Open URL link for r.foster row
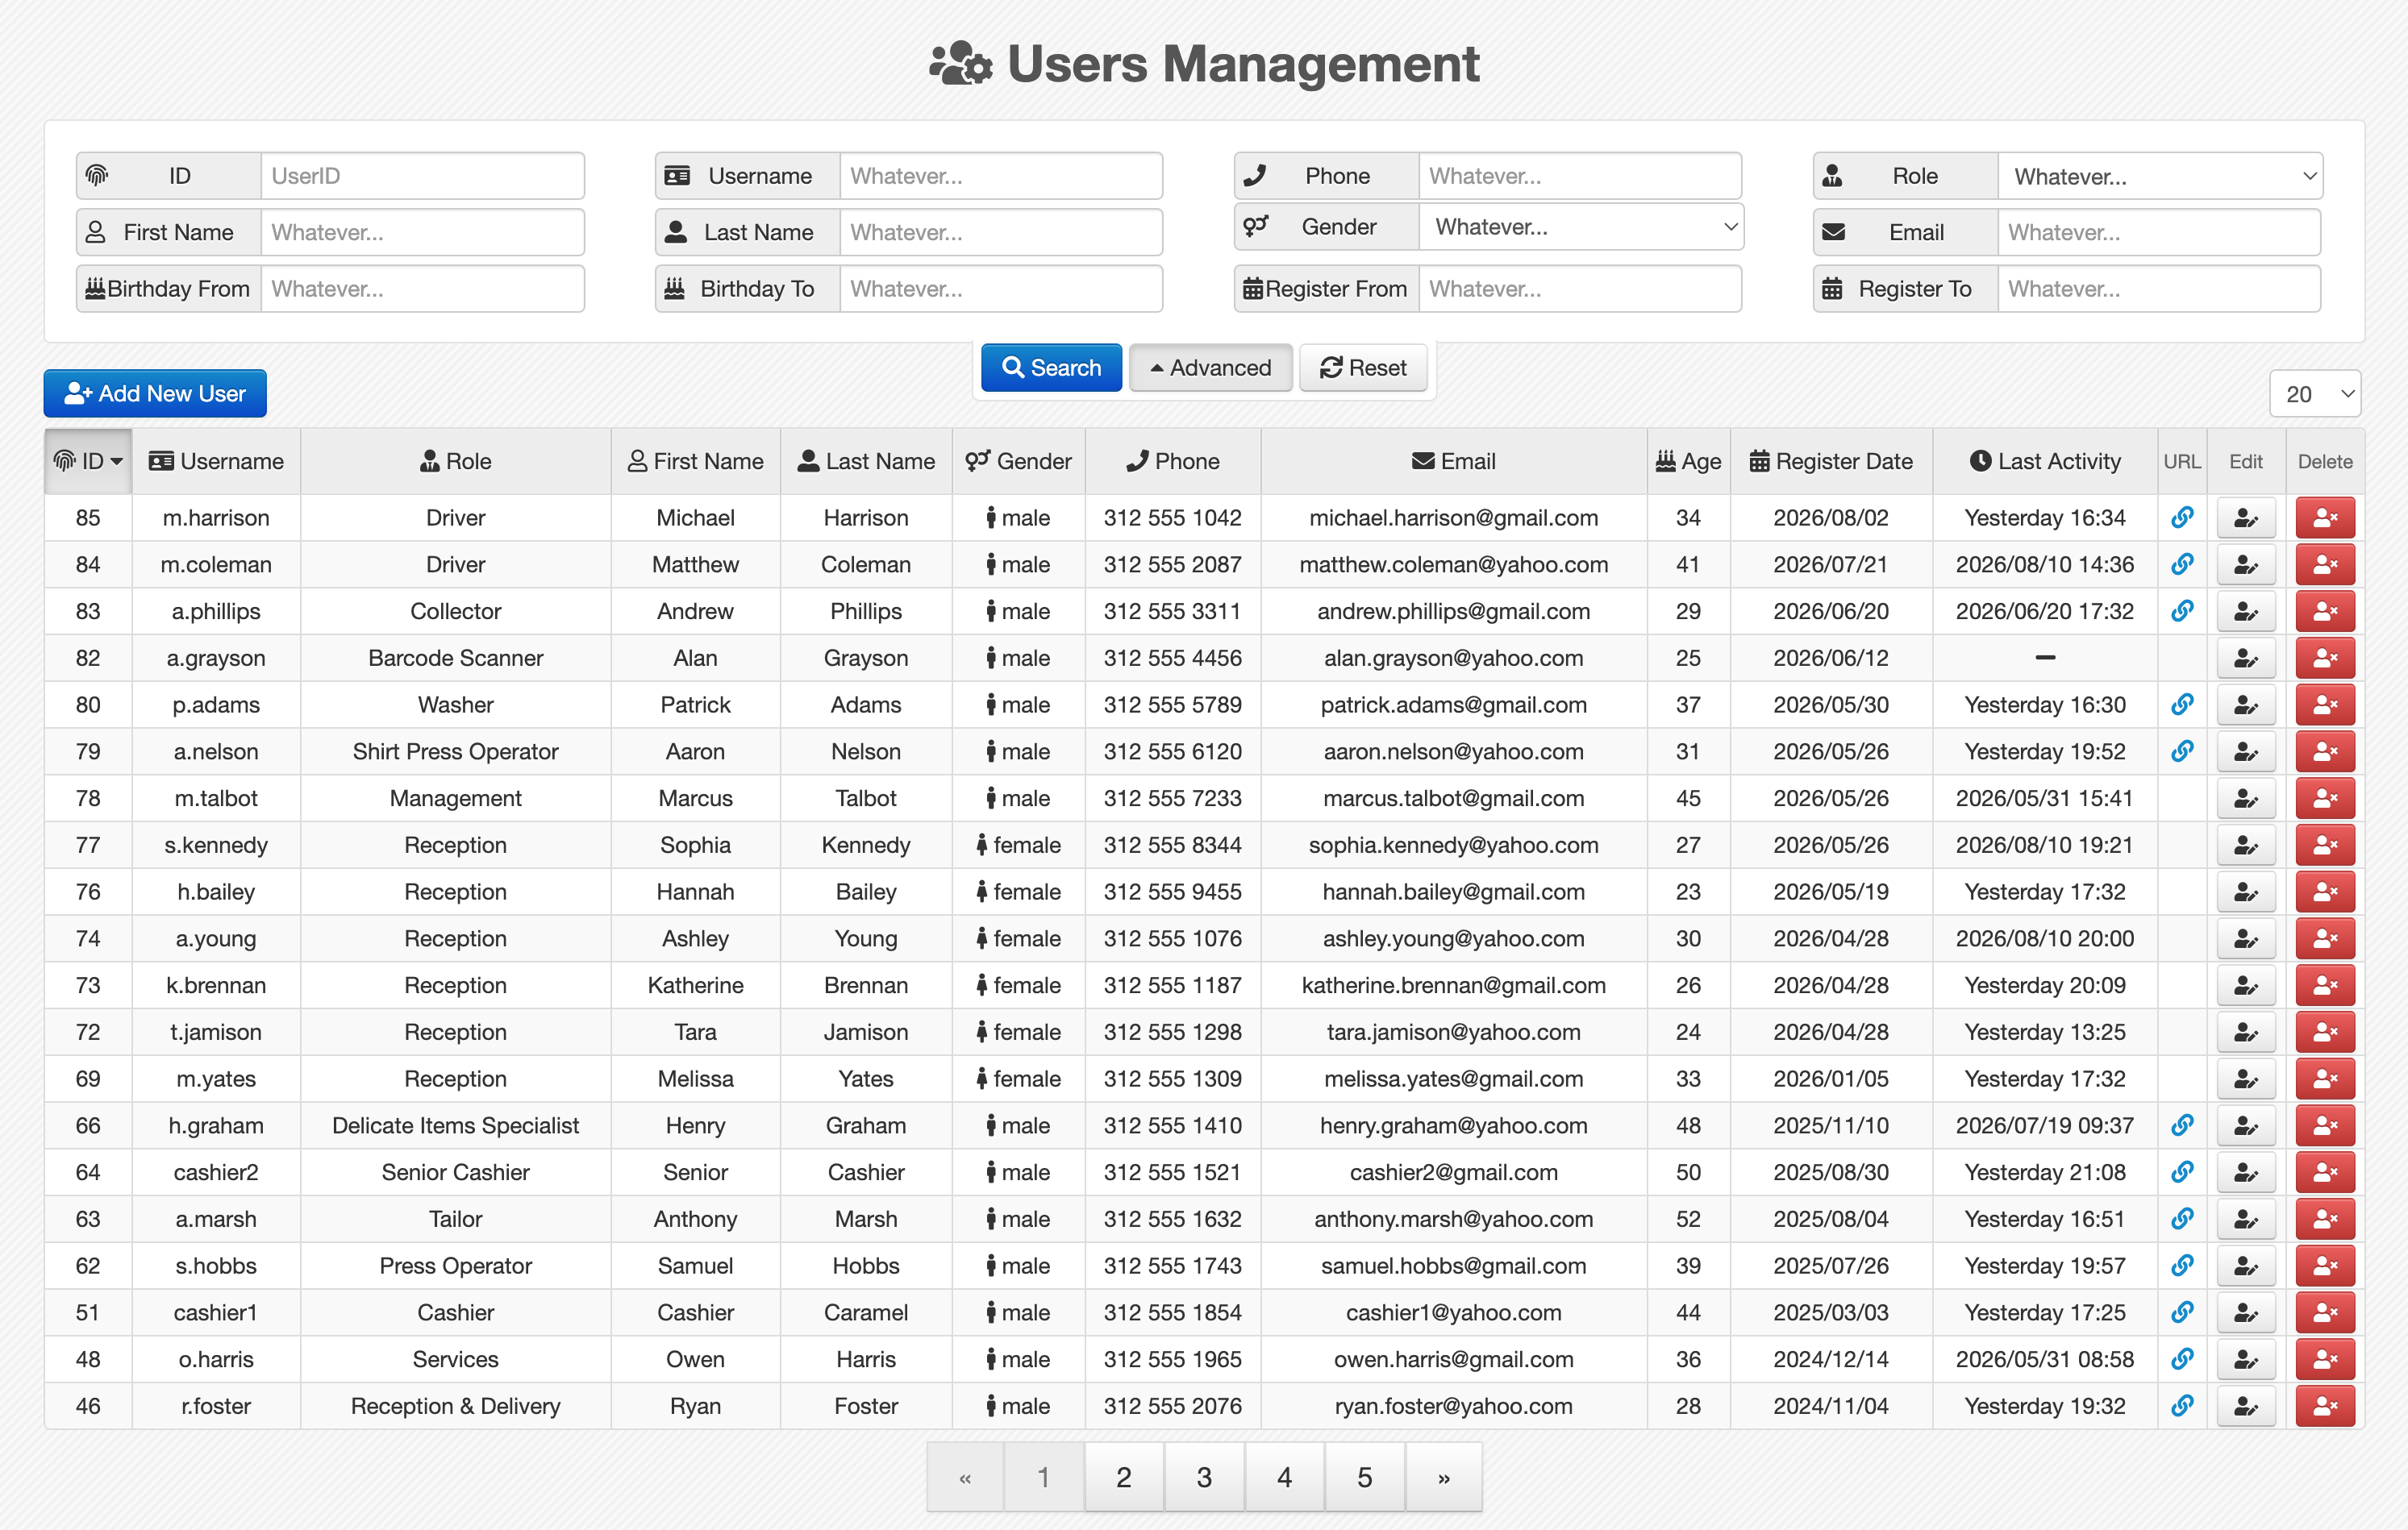The width and height of the screenshot is (2408, 1530). point(2182,1405)
